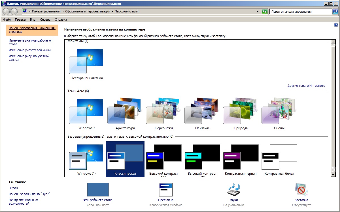Click the control panel icon in address bar

pyautogui.click(x=25, y=12)
